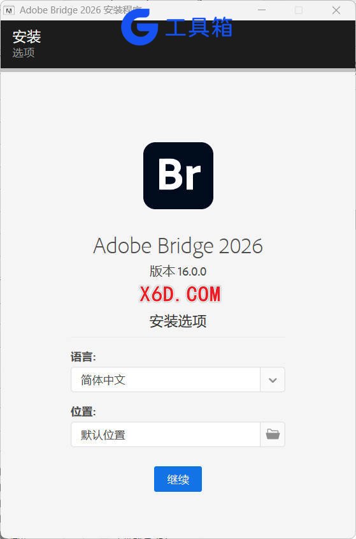This screenshot has height=539, width=356.
Task: Close the Adobe Bridge 2026 installer window
Action: point(336,10)
